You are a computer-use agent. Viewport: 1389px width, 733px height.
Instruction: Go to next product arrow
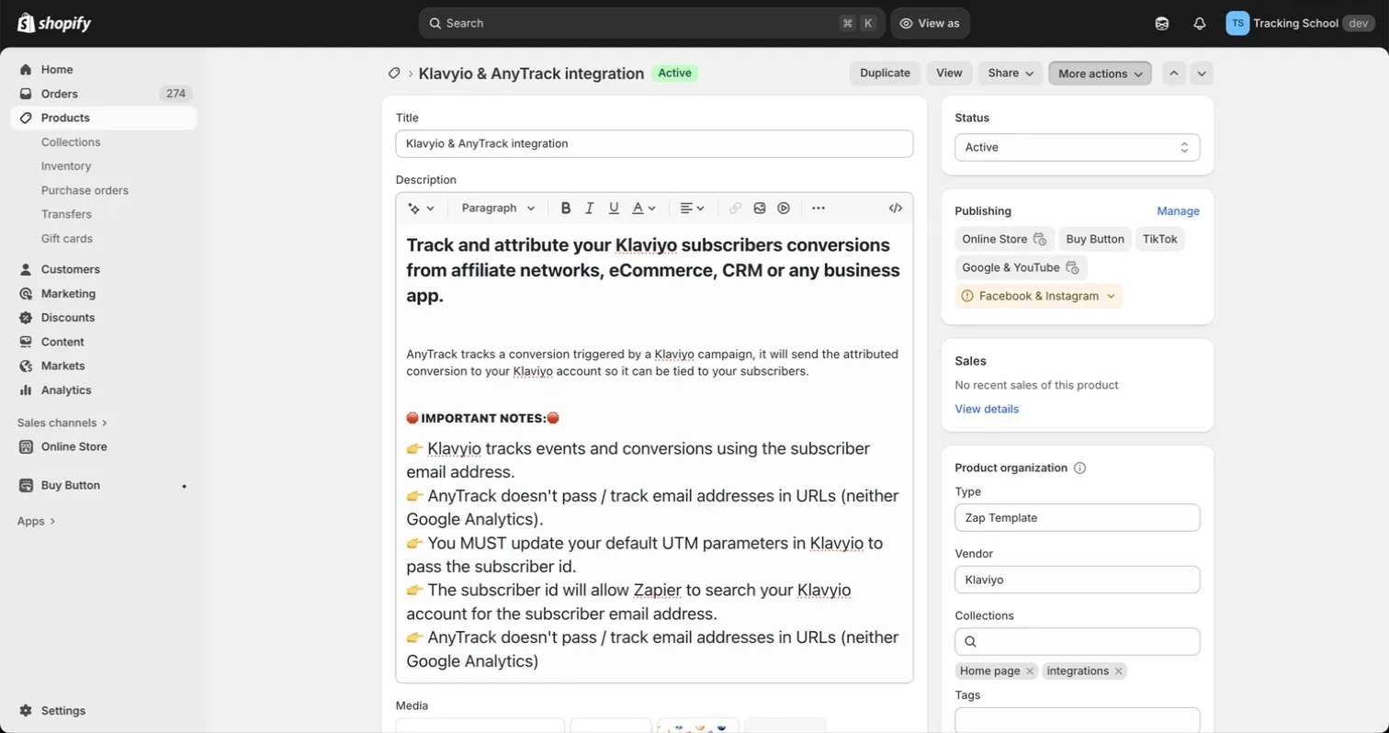[x=1202, y=73]
